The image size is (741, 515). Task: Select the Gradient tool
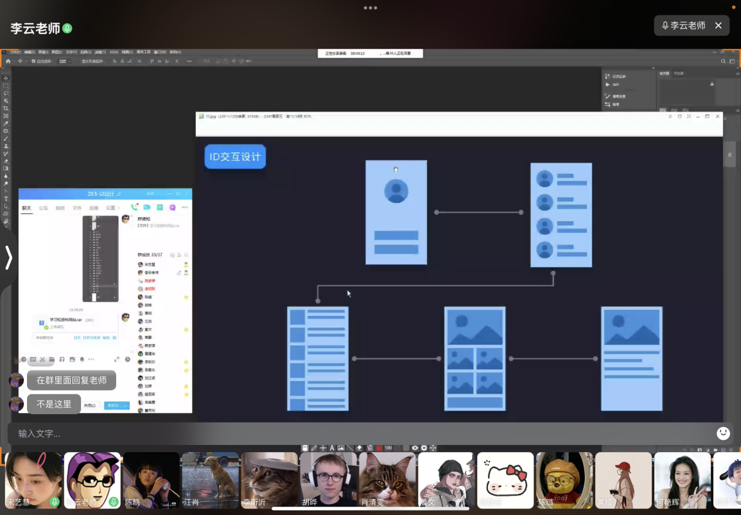point(6,168)
